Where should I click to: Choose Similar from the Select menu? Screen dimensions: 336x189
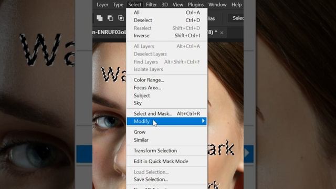pyautogui.click(x=167, y=140)
